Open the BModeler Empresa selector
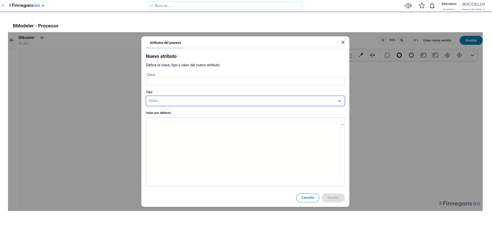 click(449, 6)
